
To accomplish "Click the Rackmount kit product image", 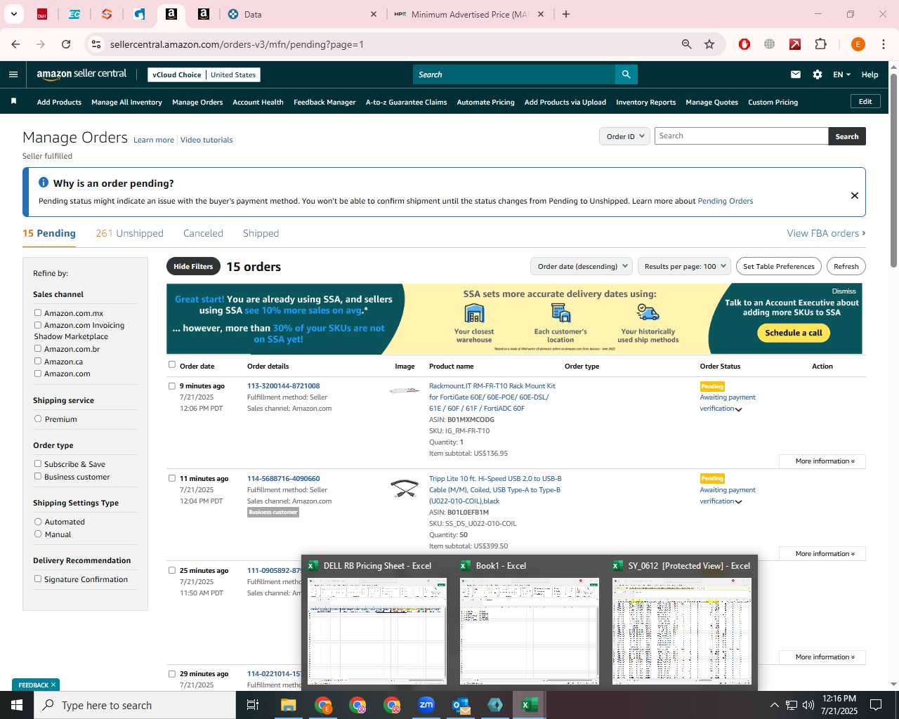I will (x=405, y=390).
